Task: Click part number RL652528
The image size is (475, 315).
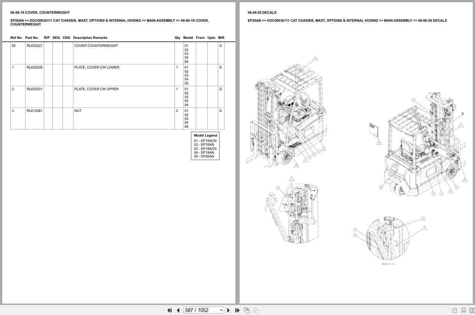Action: pos(34,67)
